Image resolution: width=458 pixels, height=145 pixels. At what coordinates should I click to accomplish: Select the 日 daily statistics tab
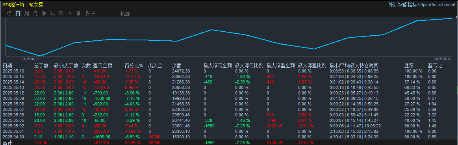tap(18, 13)
